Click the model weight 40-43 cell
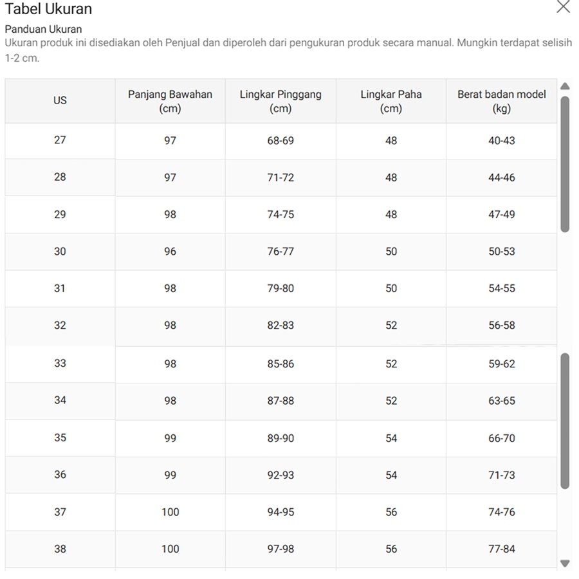Viewport: 579px width, 579px height. click(x=501, y=140)
